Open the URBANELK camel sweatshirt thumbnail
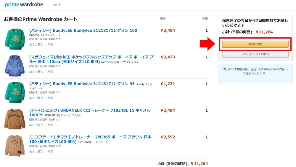 pyautogui.click(x=15, y=119)
